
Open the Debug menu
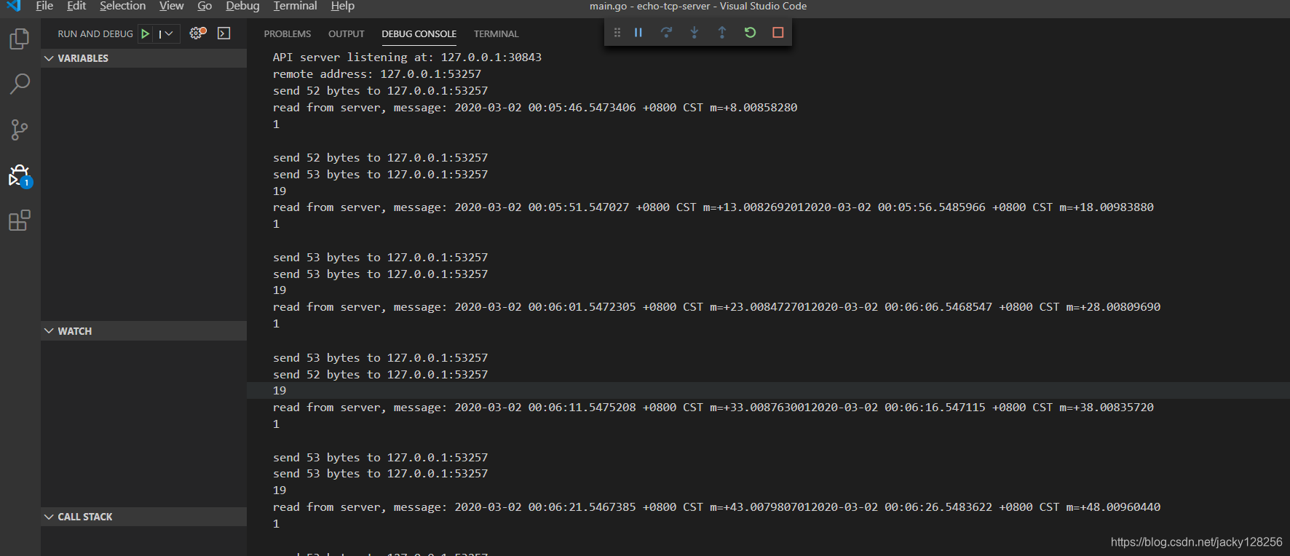[242, 6]
